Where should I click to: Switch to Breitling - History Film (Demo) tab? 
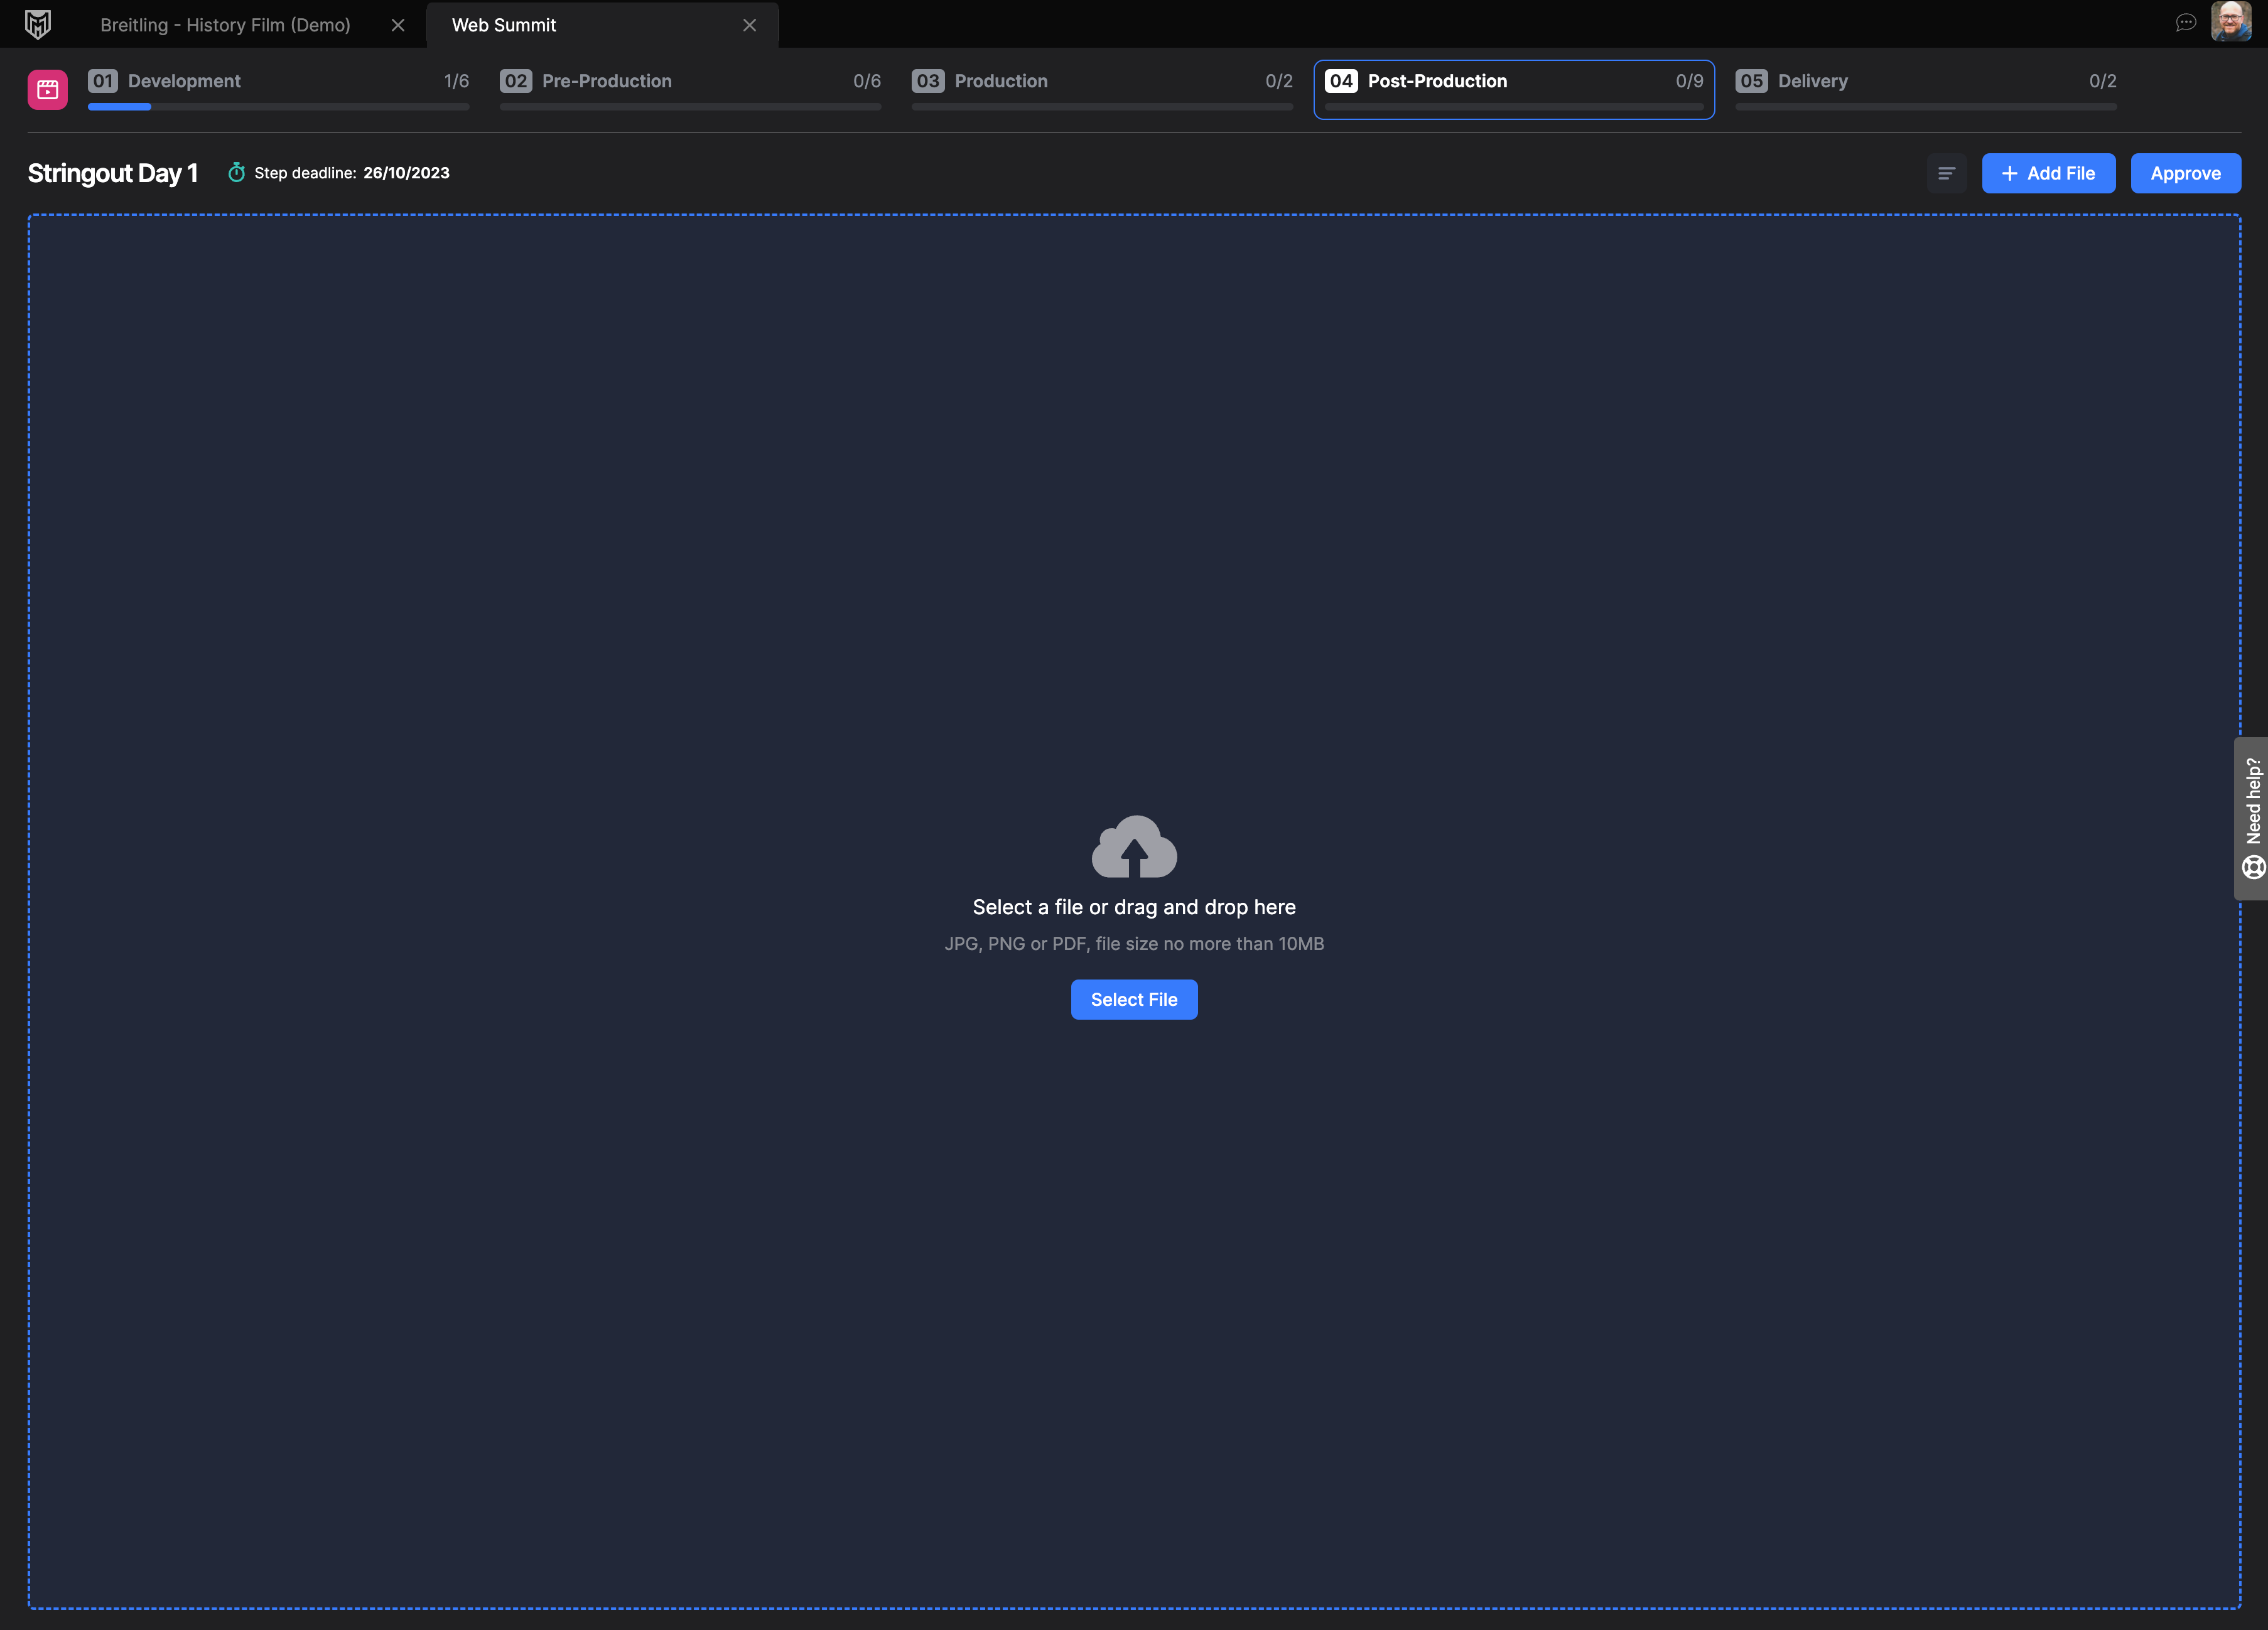pyautogui.click(x=225, y=25)
